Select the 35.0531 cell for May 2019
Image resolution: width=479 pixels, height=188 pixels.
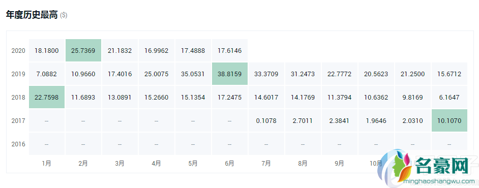(193, 74)
